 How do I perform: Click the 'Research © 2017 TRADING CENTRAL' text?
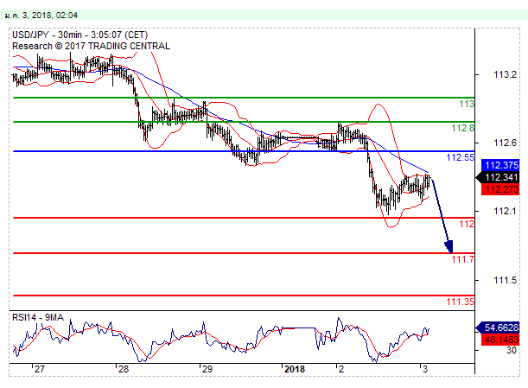coord(91,46)
